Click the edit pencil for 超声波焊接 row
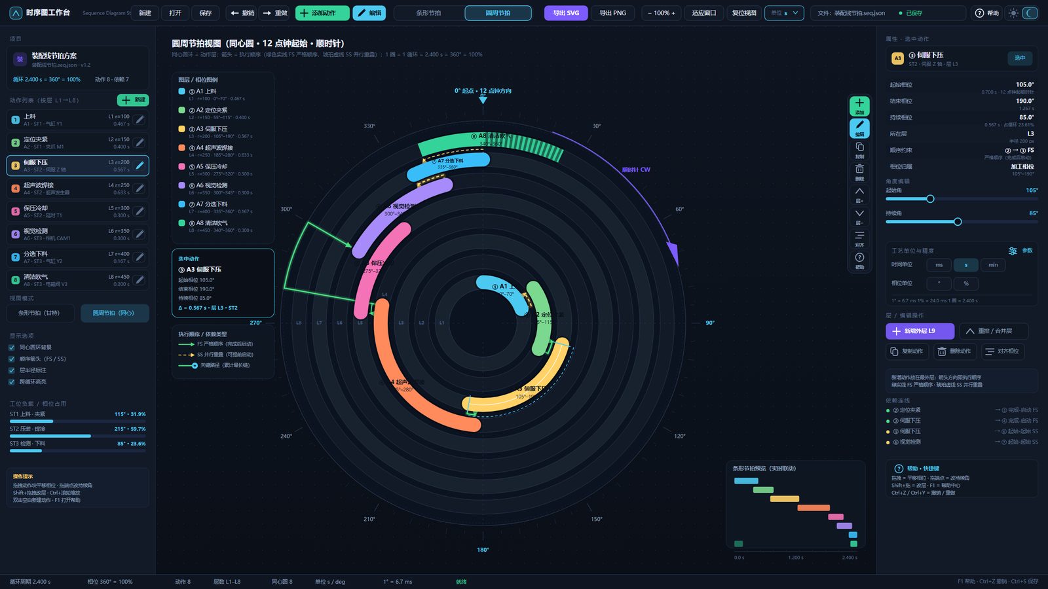Image resolution: width=1048 pixels, height=589 pixels. click(x=140, y=188)
